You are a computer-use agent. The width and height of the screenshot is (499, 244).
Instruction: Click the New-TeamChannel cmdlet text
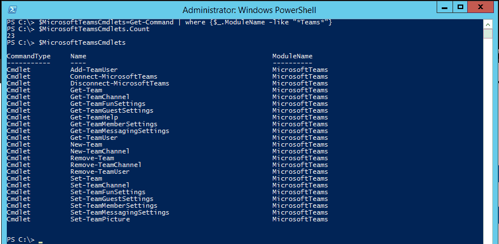(100, 151)
